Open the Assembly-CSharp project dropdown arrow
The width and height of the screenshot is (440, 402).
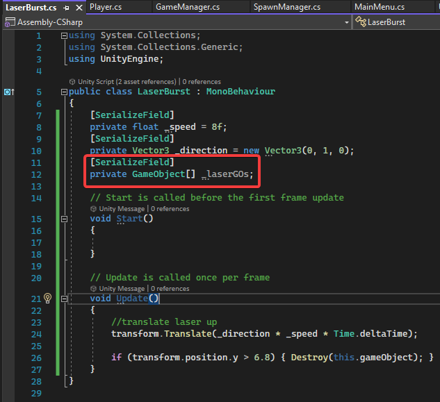click(347, 22)
